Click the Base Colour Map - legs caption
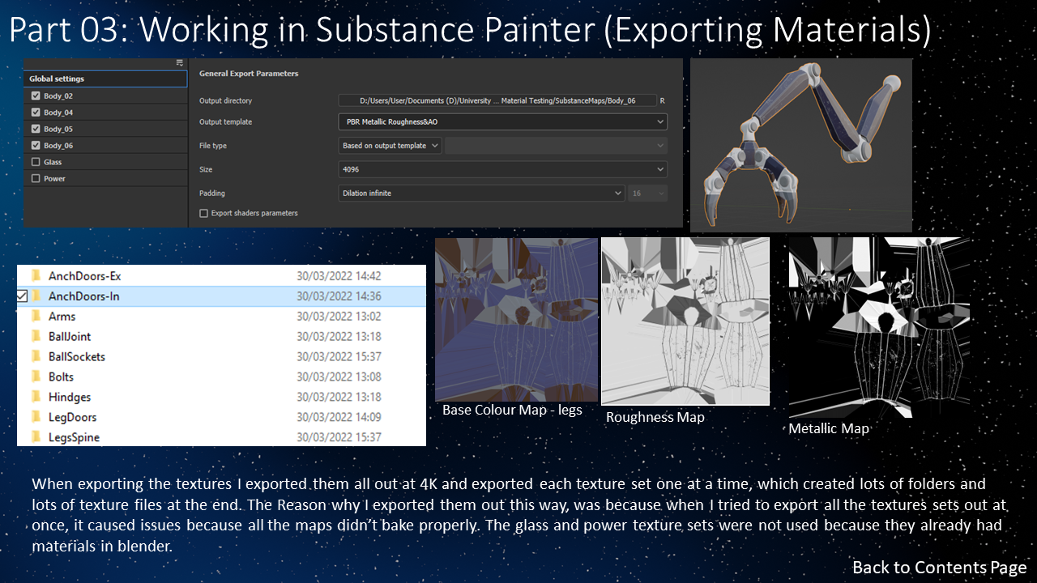The height and width of the screenshot is (583, 1037). tap(512, 410)
